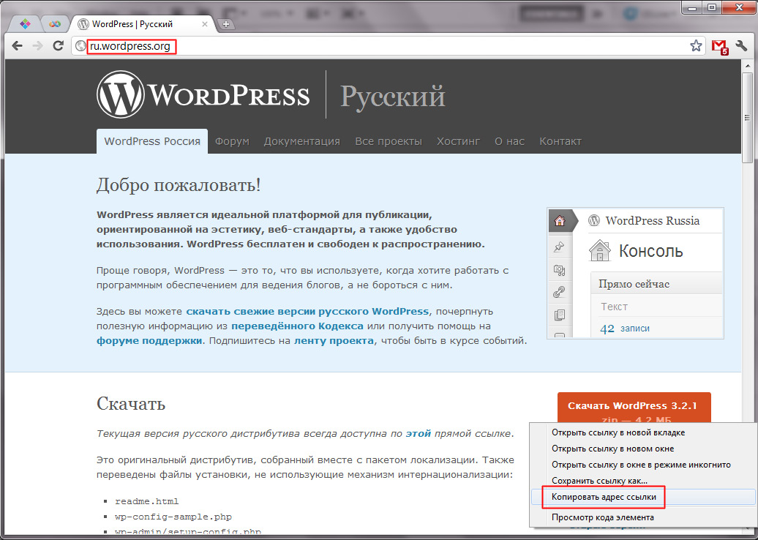Click the readme.html list item
The height and width of the screenshot is (540, 758).
point(147,501)
